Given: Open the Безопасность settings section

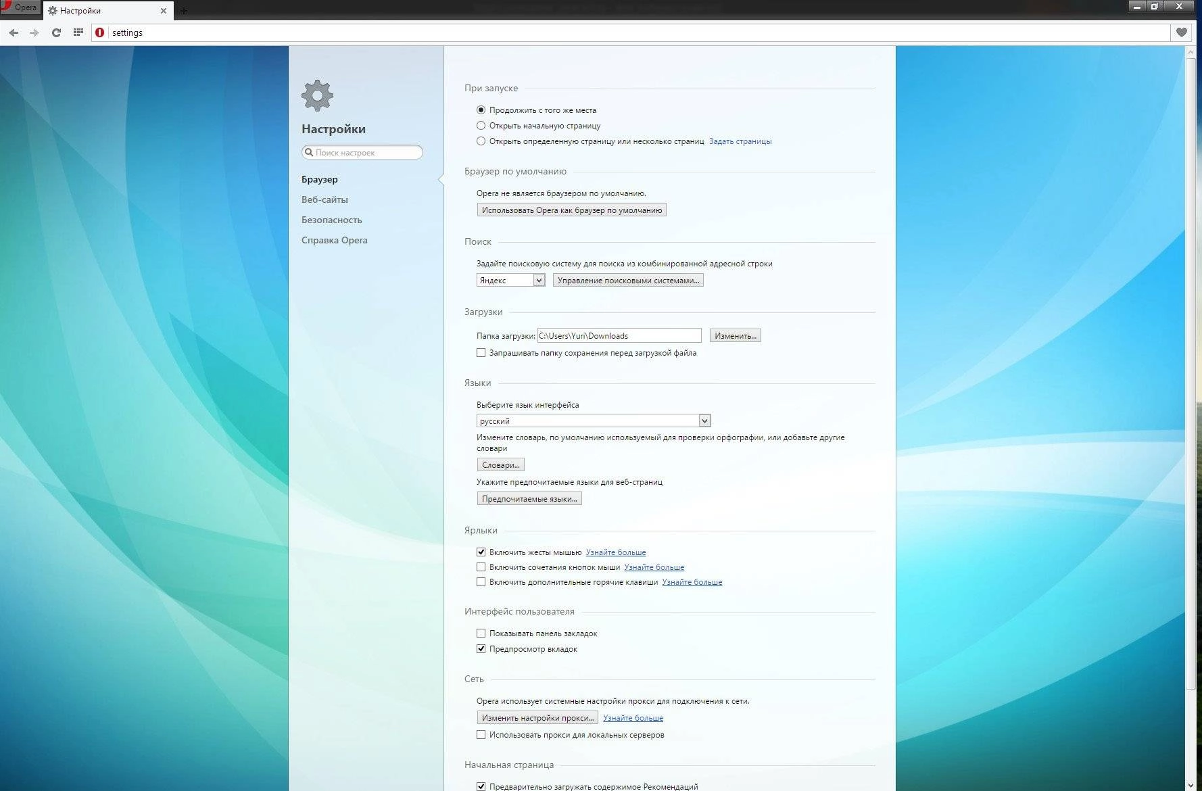Looking at the screenshot, I should coord(332,220).
